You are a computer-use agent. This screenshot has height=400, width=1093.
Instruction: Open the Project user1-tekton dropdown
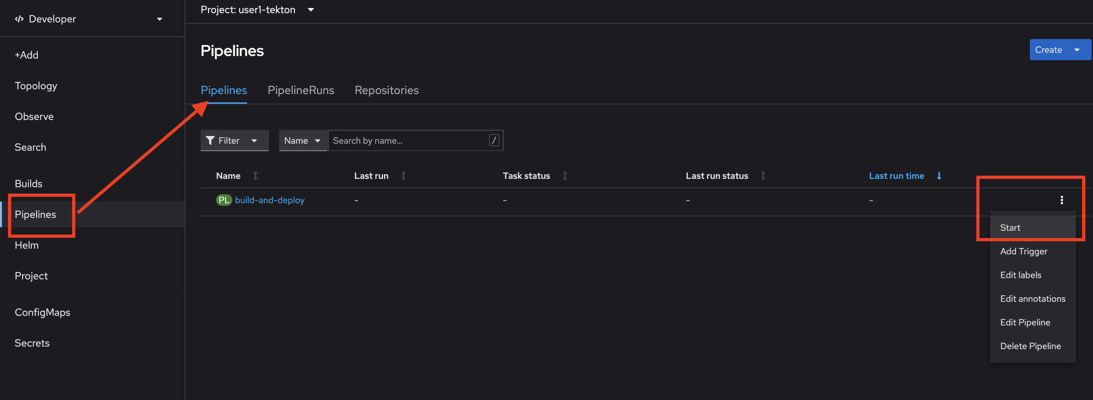(x=257, y=10)
